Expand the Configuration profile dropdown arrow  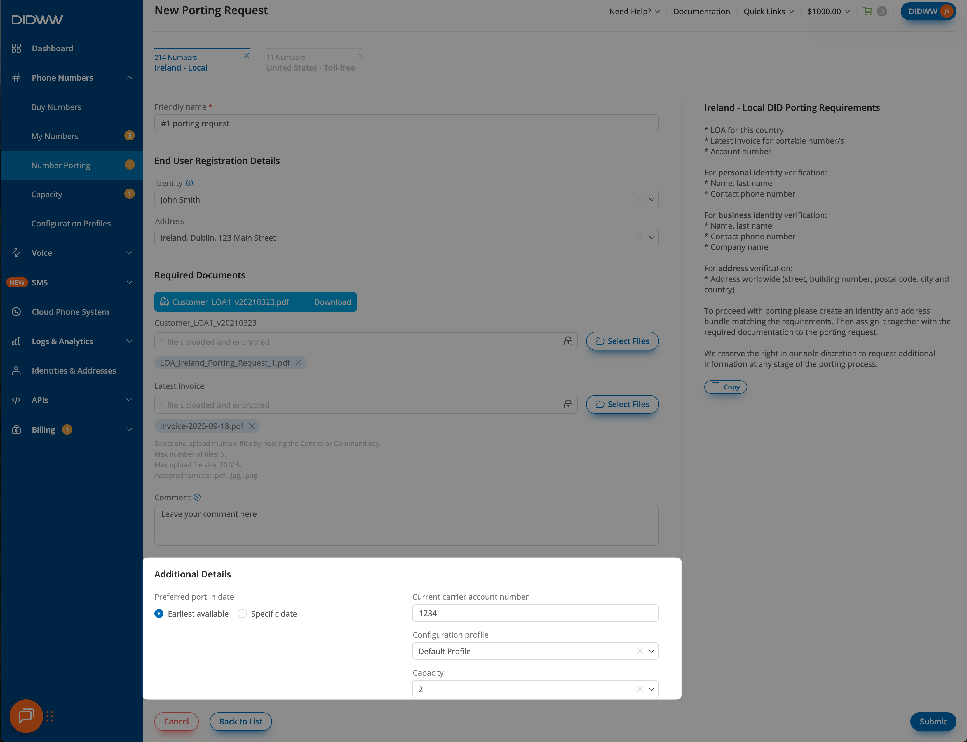coord(651,651)
